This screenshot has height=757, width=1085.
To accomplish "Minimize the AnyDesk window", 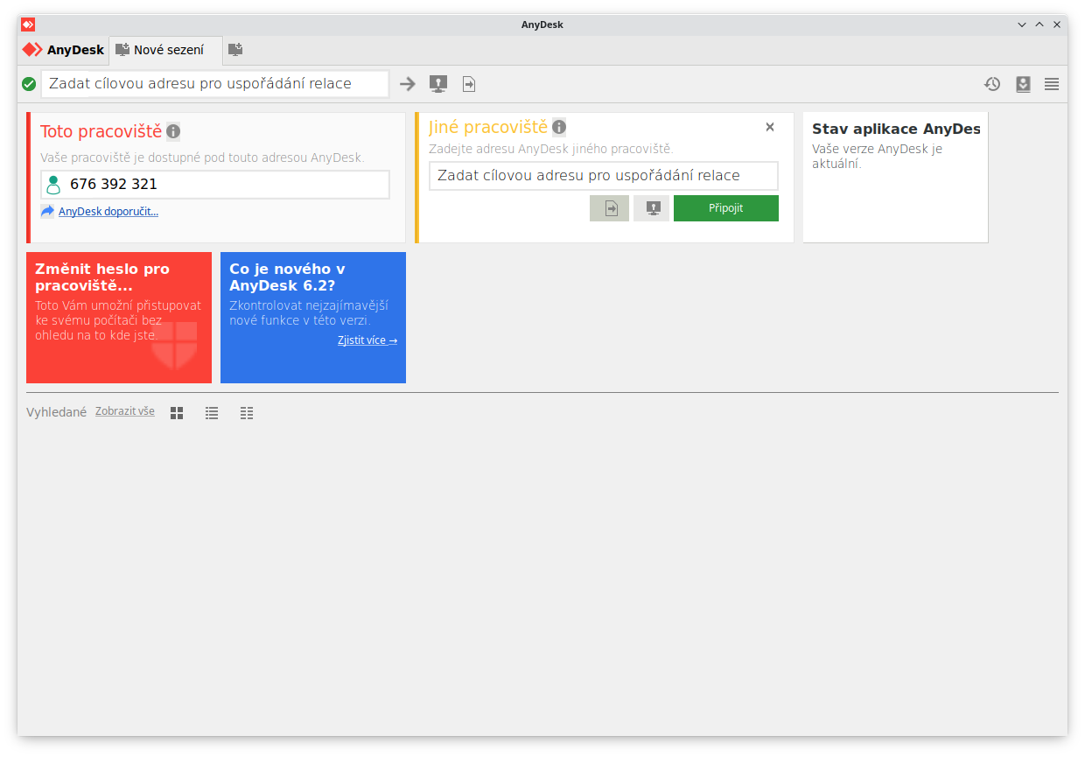I will (1022, 25).
